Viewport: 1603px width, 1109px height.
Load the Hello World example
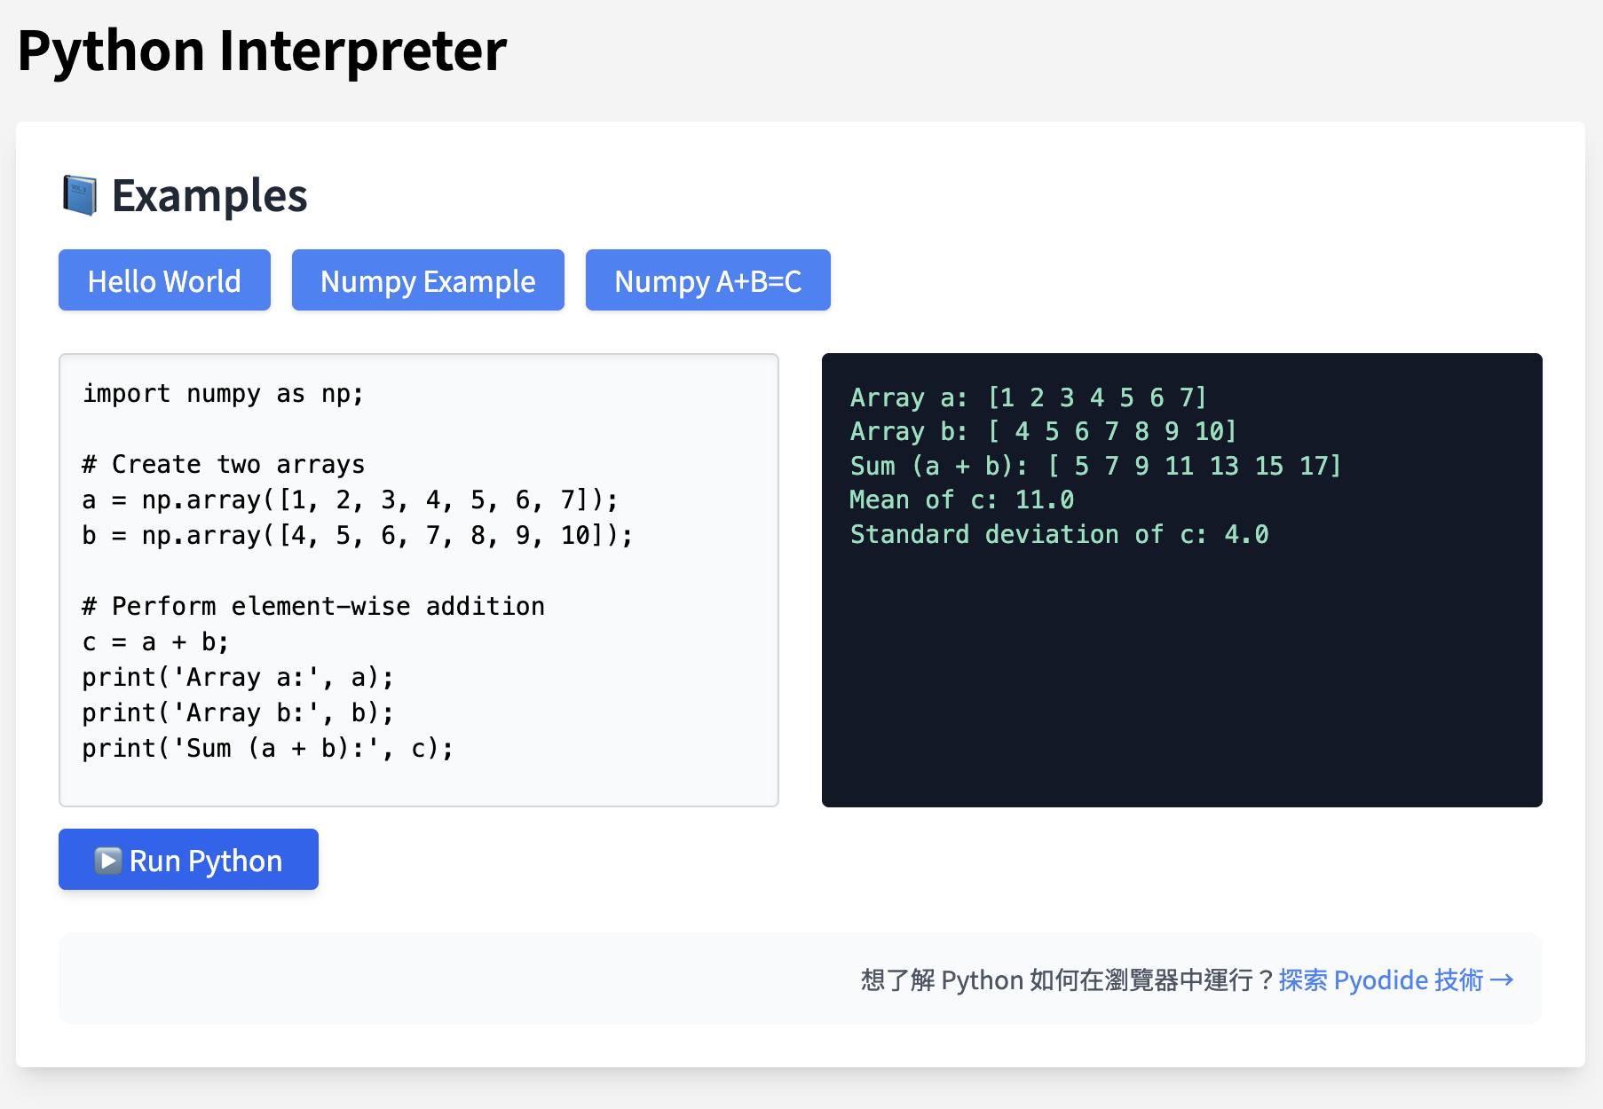tap(164, 280)
